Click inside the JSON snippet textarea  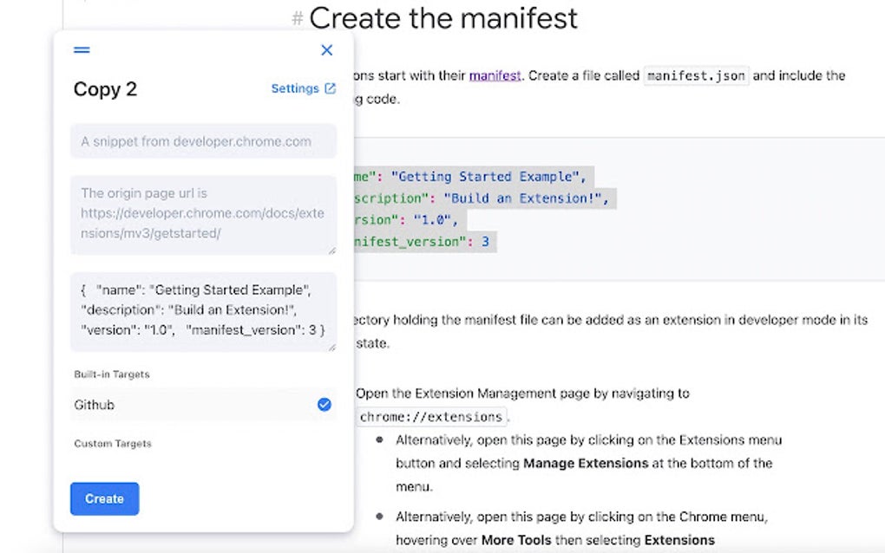(203, 310)
